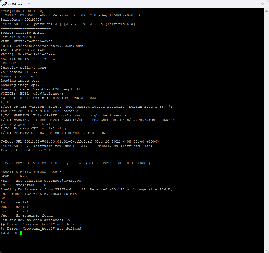Click the UUID line text
The width and height of the screenshot is (269, 253).
pos(42,46)
